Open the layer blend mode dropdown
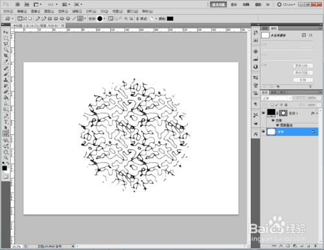 coord(277,98)
